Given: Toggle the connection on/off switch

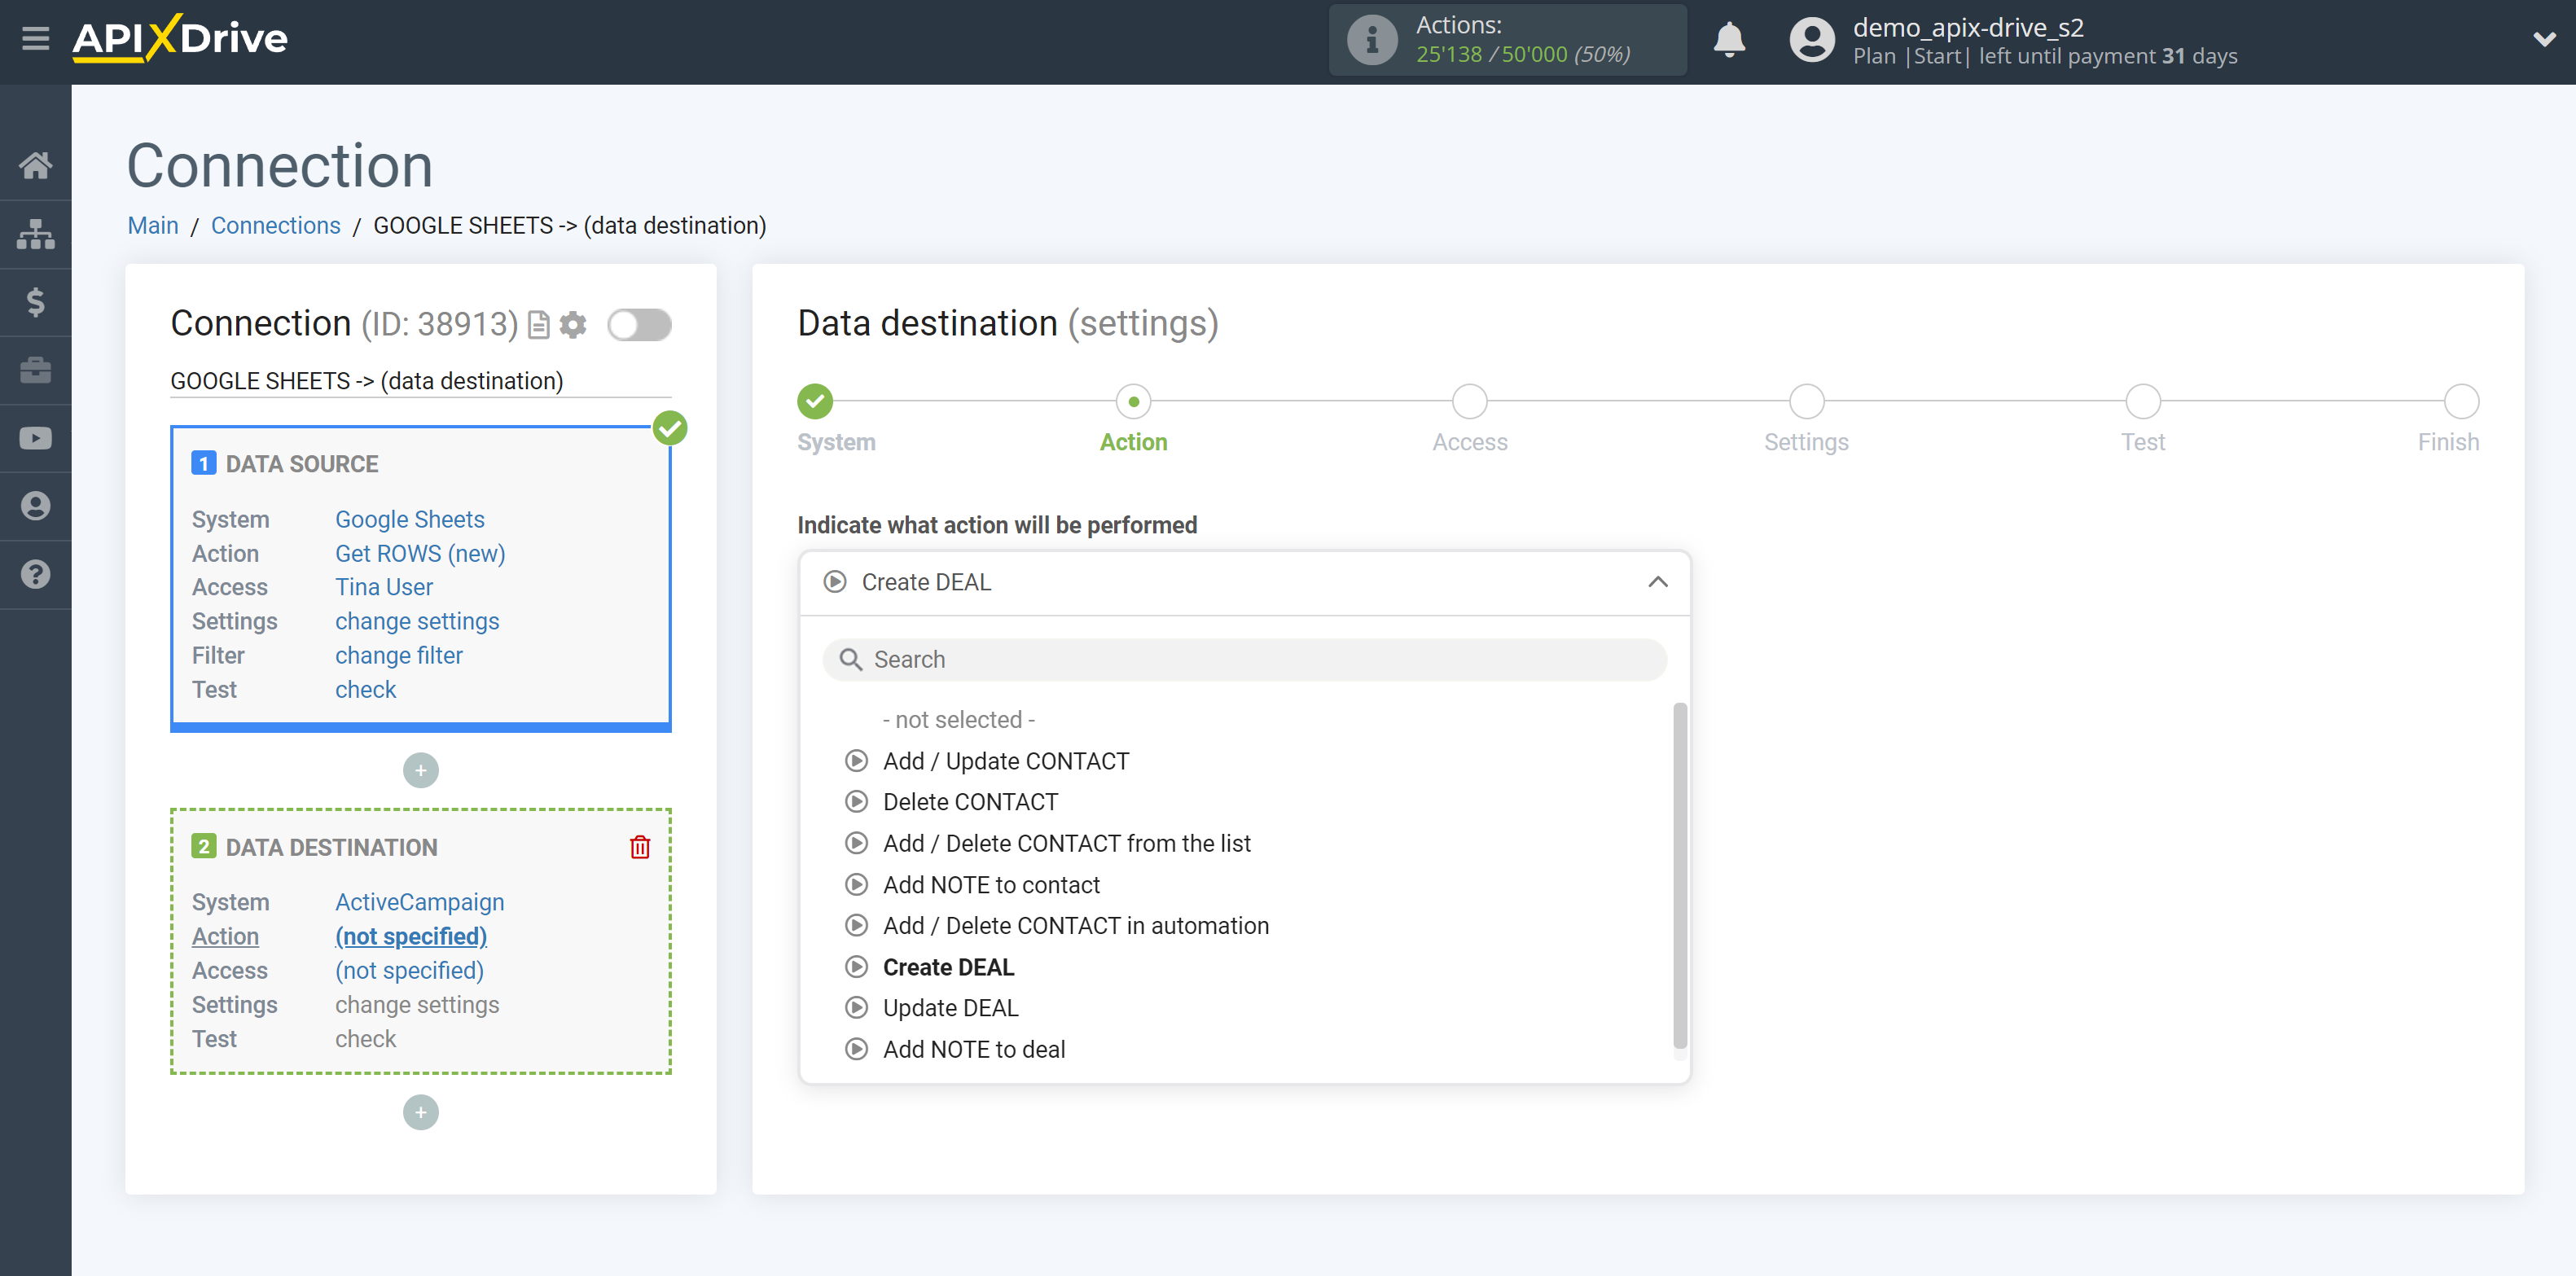Looking at the screenshot, I should tap(640, 325).
